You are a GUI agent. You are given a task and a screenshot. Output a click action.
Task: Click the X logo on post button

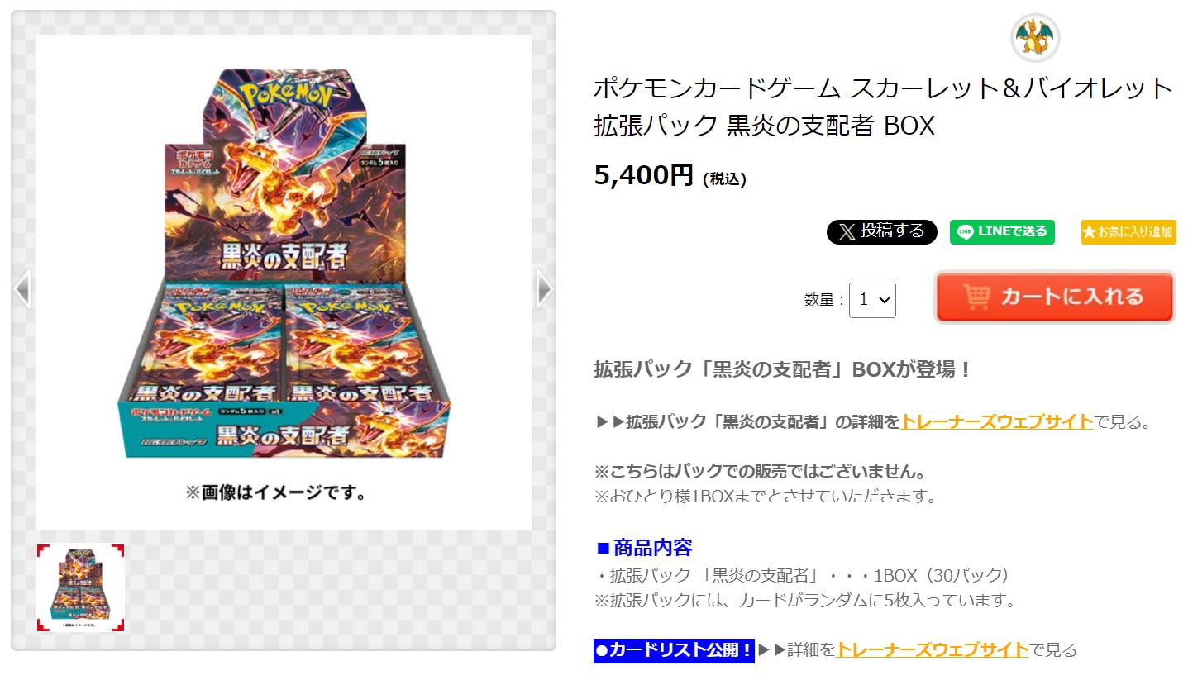847,232
